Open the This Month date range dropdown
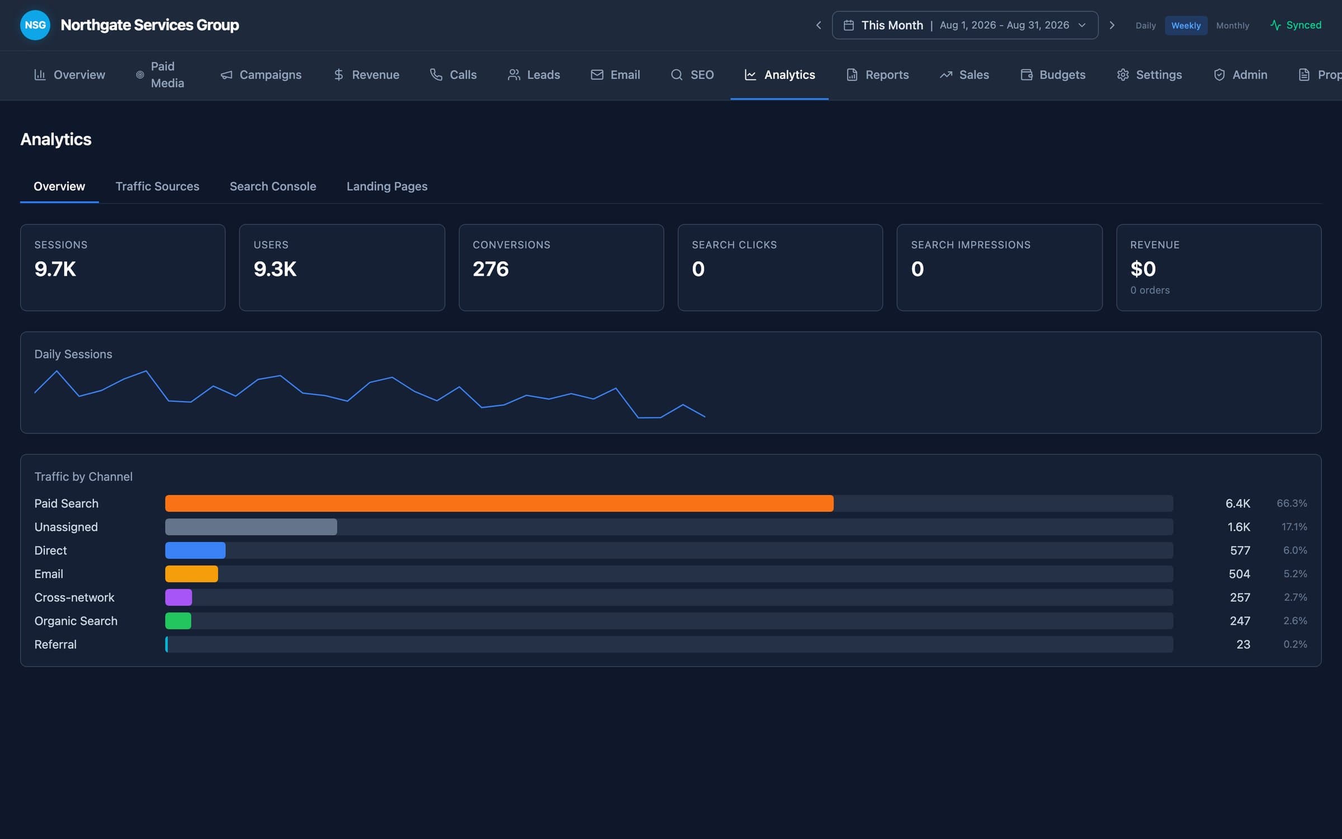1342x839 pixels. click(x=965, y=25)
